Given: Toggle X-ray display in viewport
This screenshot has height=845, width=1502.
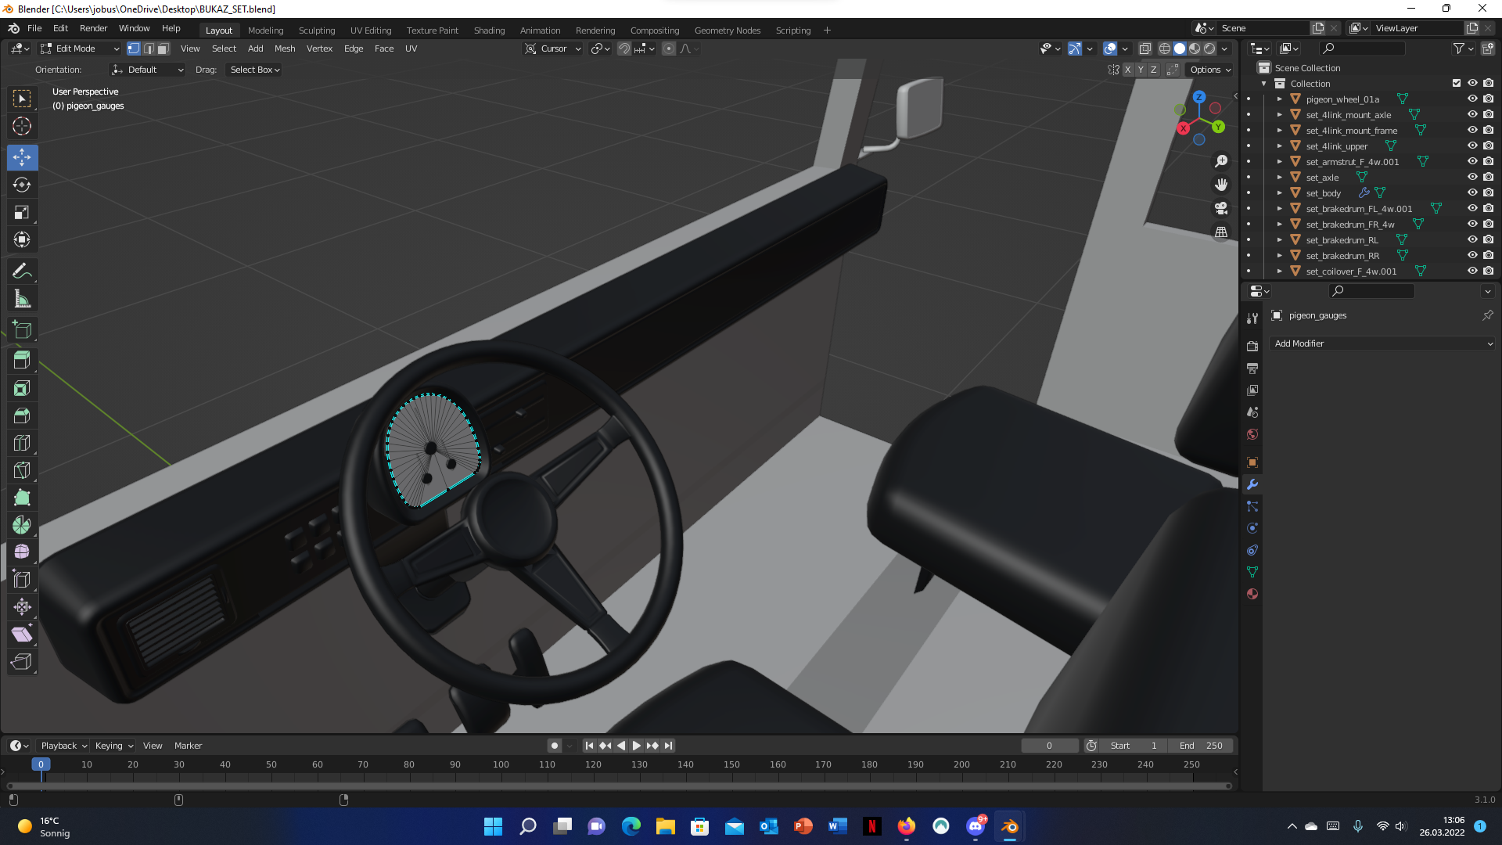Looking at the screenshot, I should 1144,49.
